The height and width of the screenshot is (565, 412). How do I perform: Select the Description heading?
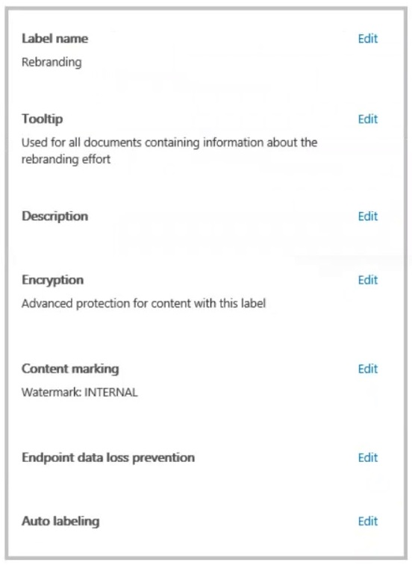coord(54,216)
